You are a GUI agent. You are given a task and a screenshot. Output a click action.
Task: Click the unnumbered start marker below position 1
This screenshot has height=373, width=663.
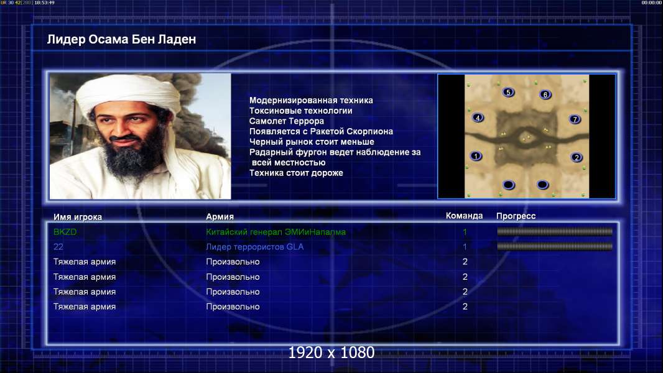point(509,185)
